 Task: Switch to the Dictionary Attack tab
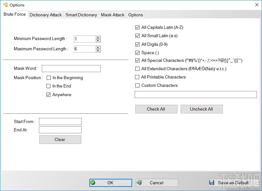point(45,15)
